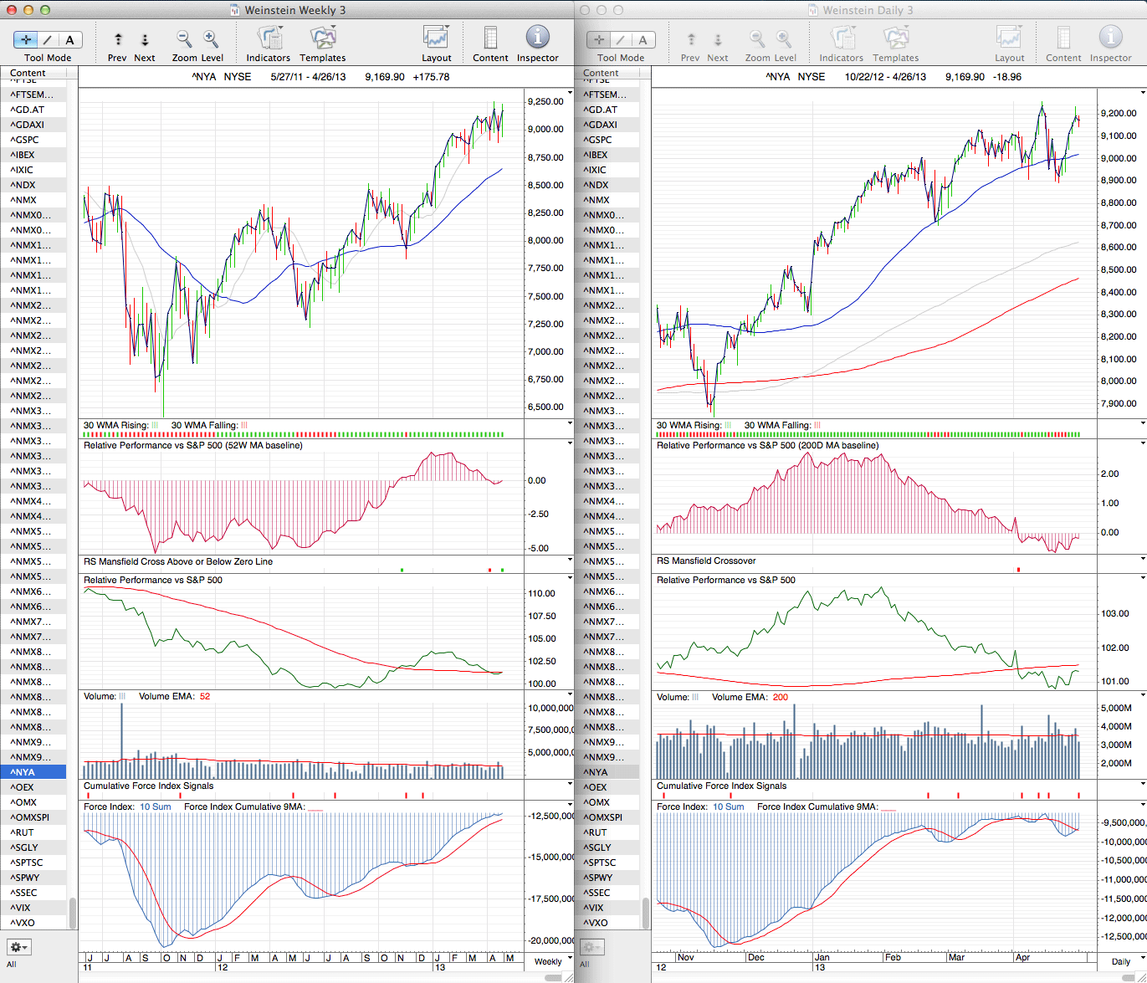Open the gear action menu below left symbol list
1147x983 pixels.
click(x=19, y=947)
